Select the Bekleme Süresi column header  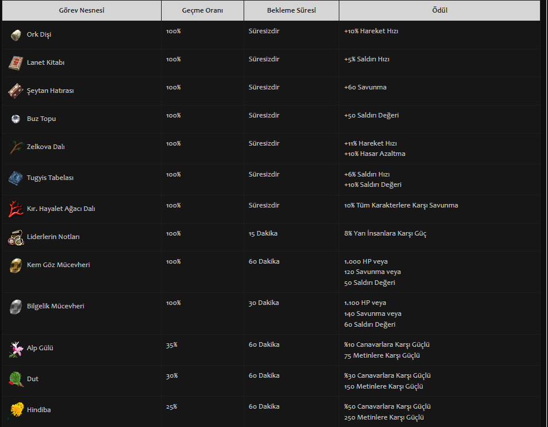(291, 10)
